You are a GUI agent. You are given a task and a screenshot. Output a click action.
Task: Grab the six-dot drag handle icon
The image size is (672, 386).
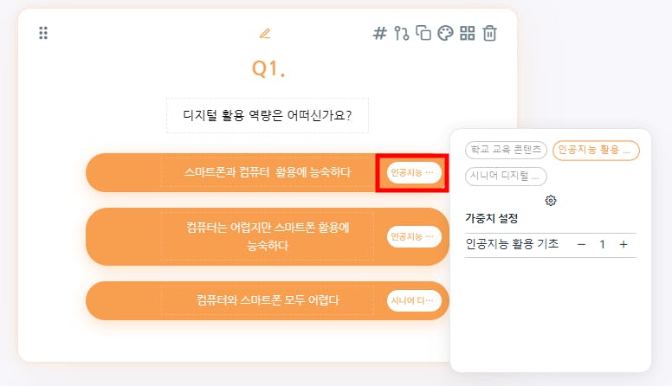[x=43, y=34]
